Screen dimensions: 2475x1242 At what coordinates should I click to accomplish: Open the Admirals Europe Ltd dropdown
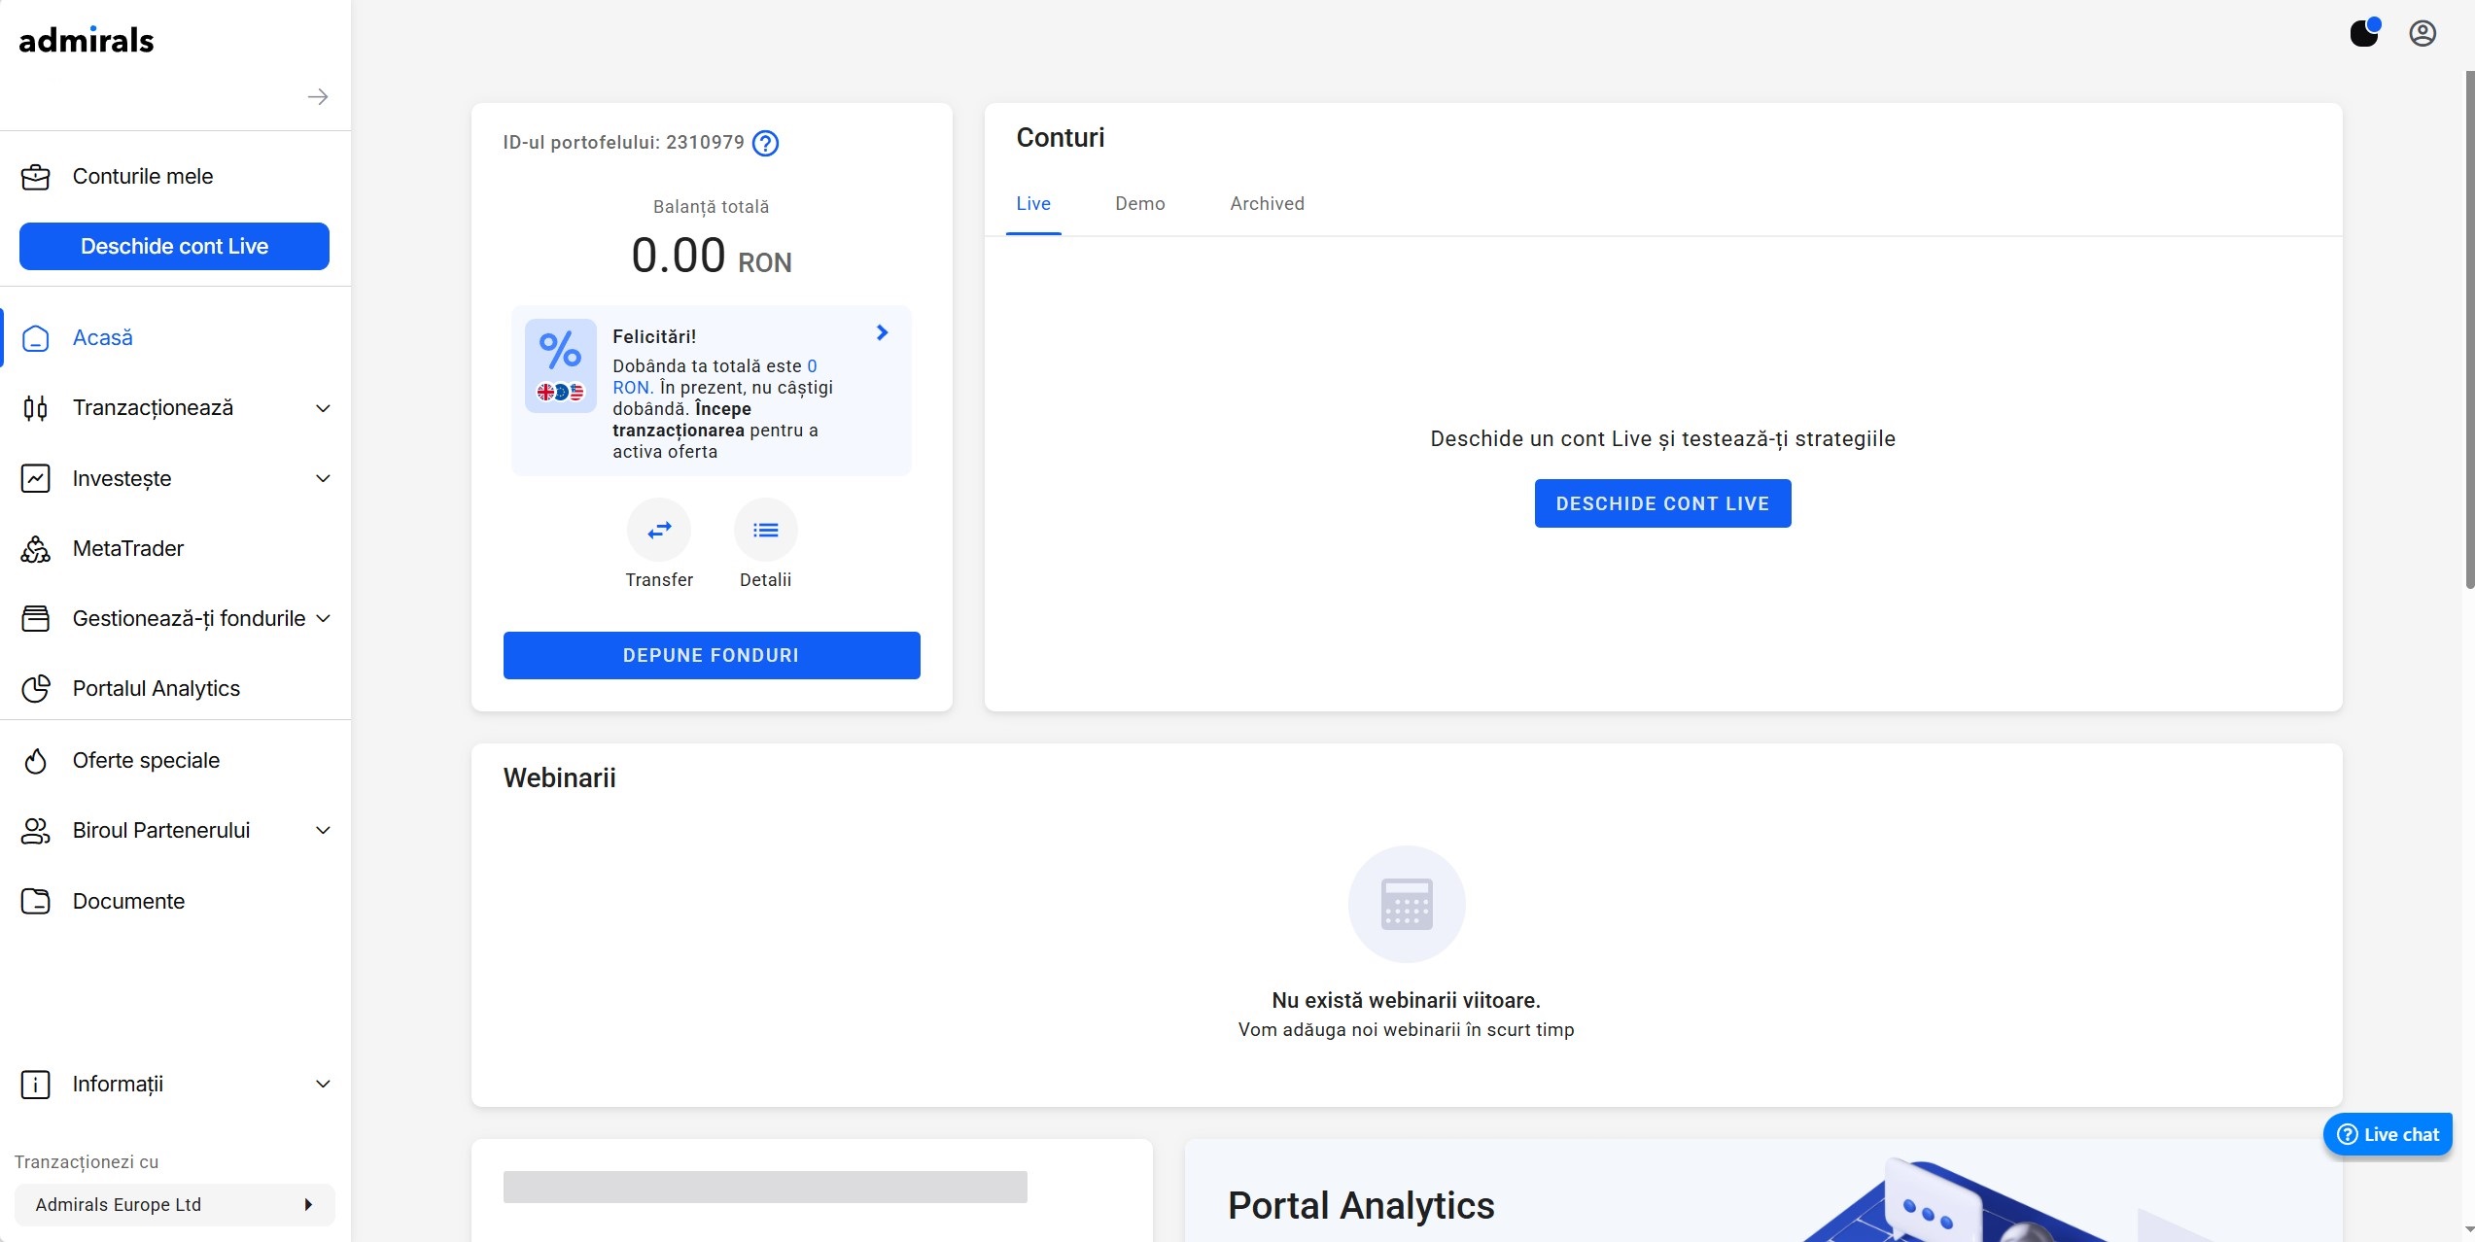175,1205
